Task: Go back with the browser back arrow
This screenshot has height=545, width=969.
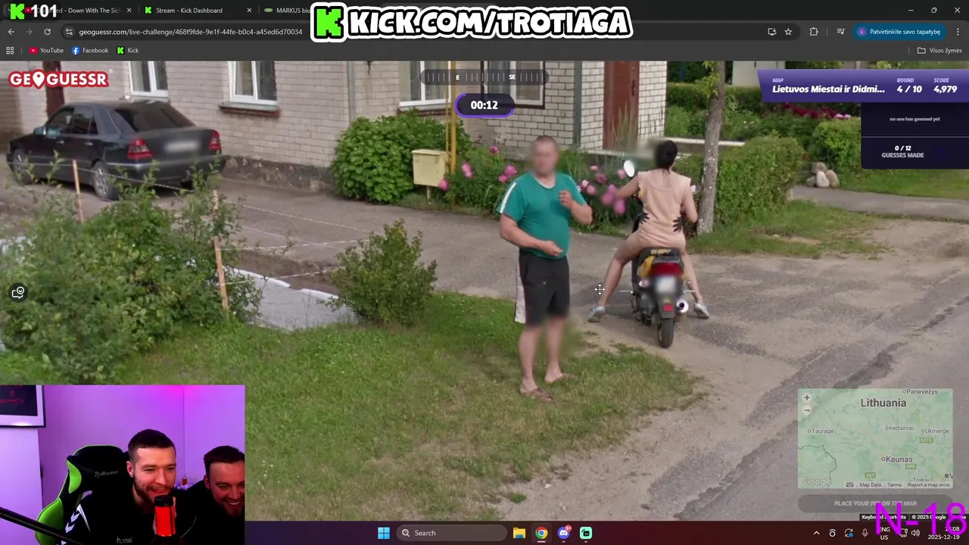Action: click(11, 32)
